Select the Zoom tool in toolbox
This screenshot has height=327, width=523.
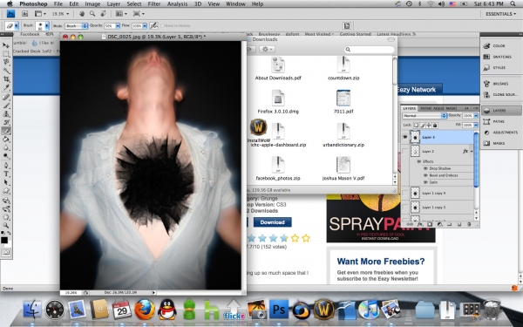[x=6, y=226]
